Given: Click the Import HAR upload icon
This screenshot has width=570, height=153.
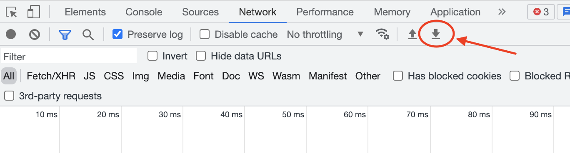Looking at the screenshot, I should [412, 34].
